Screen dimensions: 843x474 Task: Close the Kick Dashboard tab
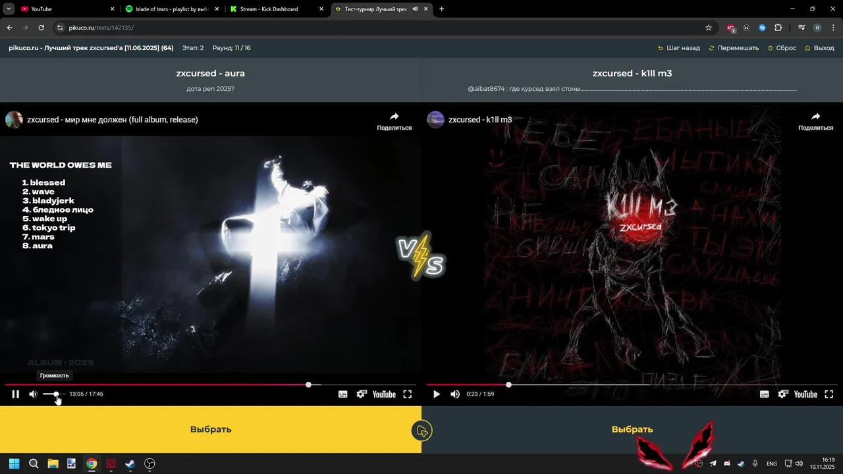pyautogui.click(x=321, y=9)
